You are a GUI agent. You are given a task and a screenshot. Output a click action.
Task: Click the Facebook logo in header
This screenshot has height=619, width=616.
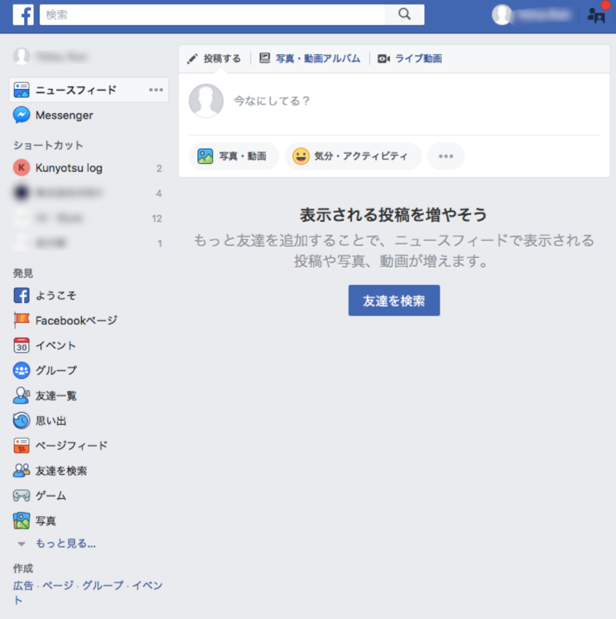[x=23, y=15]
